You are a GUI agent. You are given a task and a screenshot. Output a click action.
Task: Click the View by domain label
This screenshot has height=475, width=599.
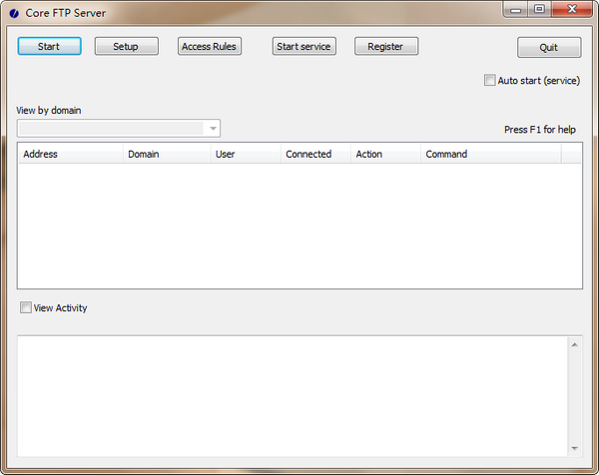(49, 111)
